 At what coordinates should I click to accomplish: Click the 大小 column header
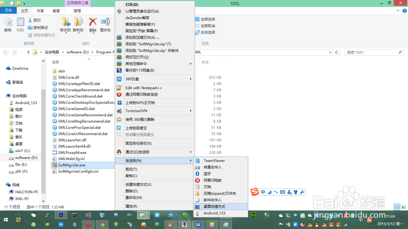205,62
